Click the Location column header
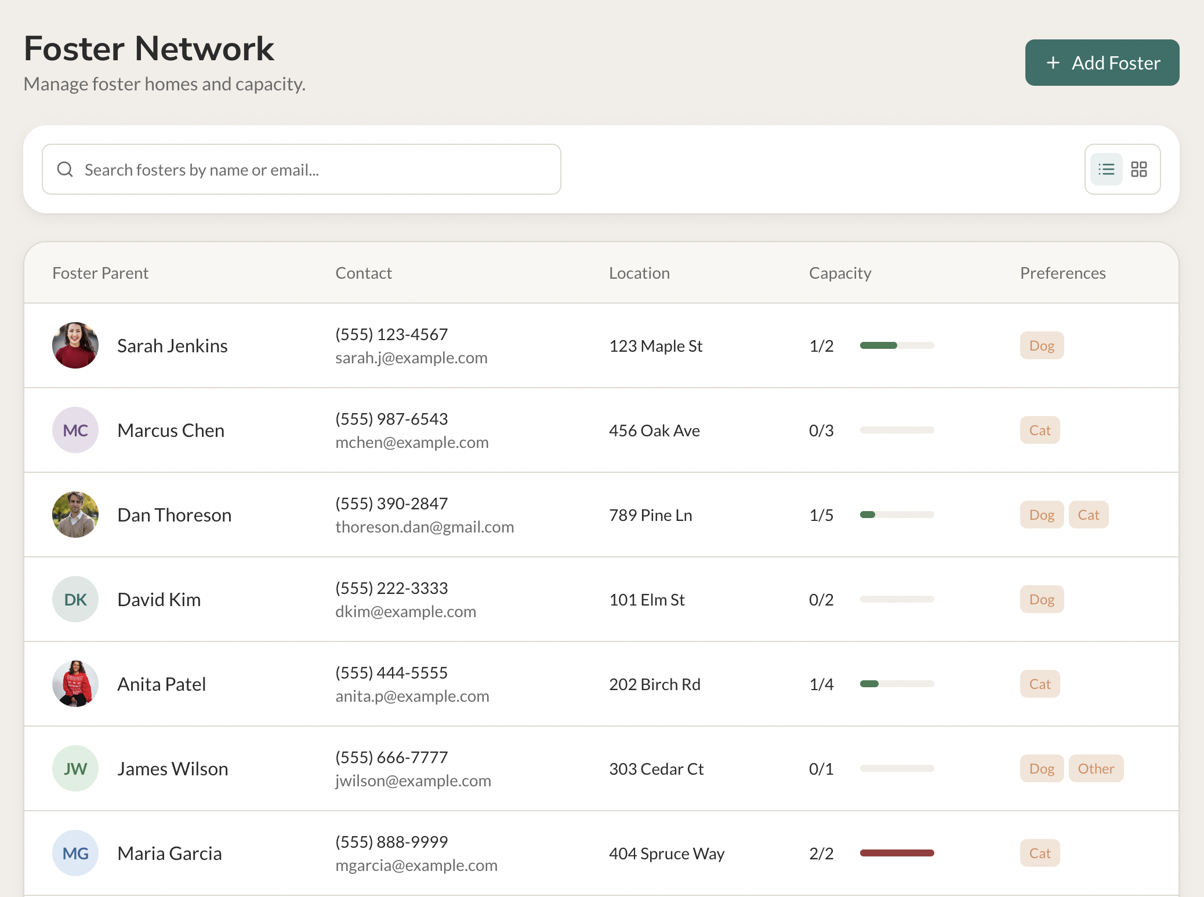1204x897 pixels. 639,273
